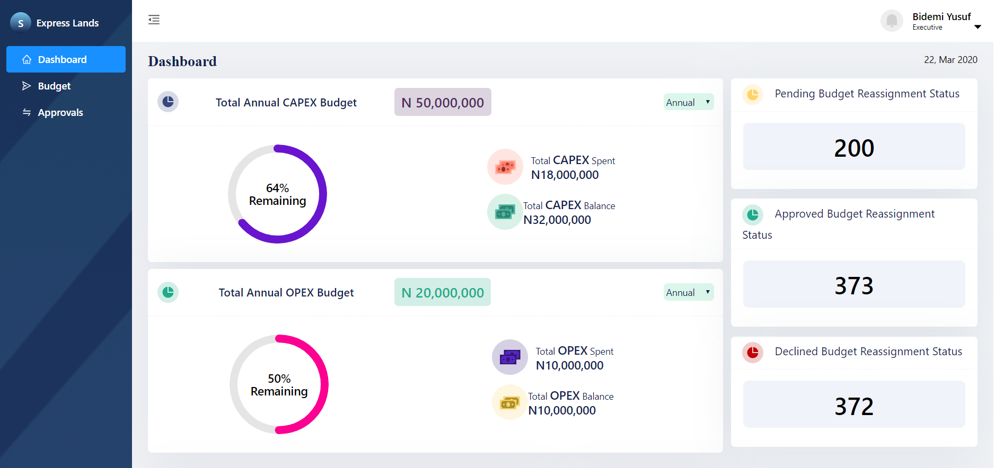Click the red Declined Reassignment status icon
Viewport: 995px width, 468px height.
[x=753, y=353]
